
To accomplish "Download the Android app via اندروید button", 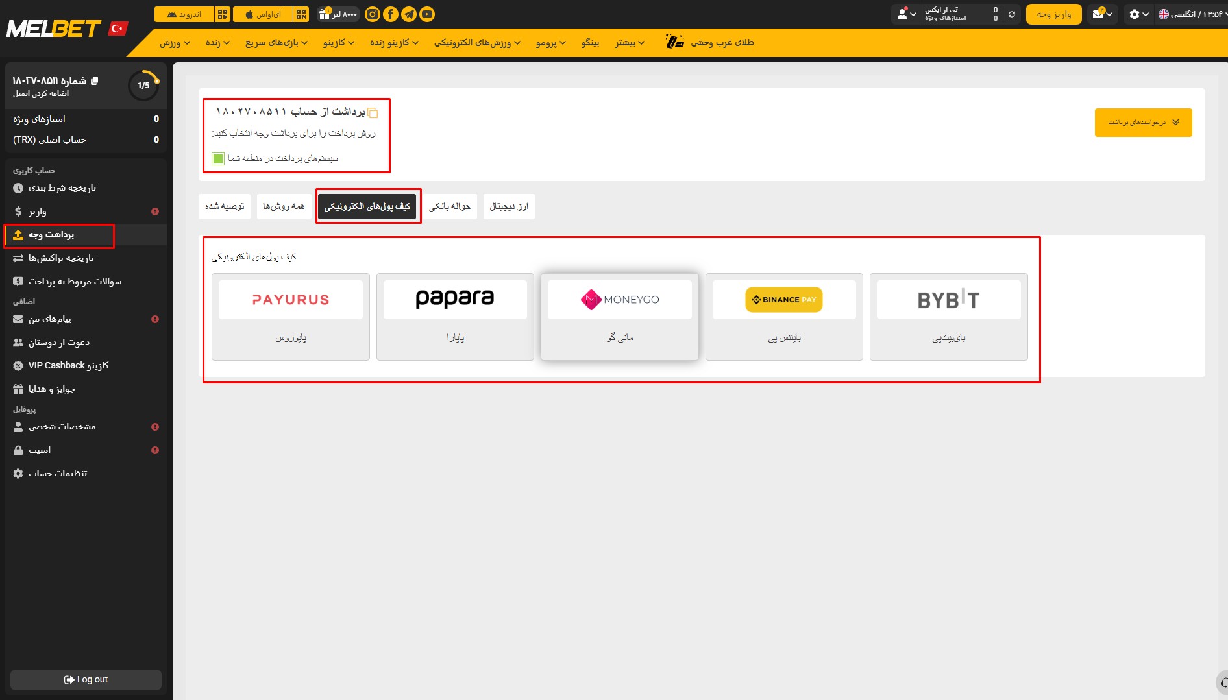I will pos(184,14).
